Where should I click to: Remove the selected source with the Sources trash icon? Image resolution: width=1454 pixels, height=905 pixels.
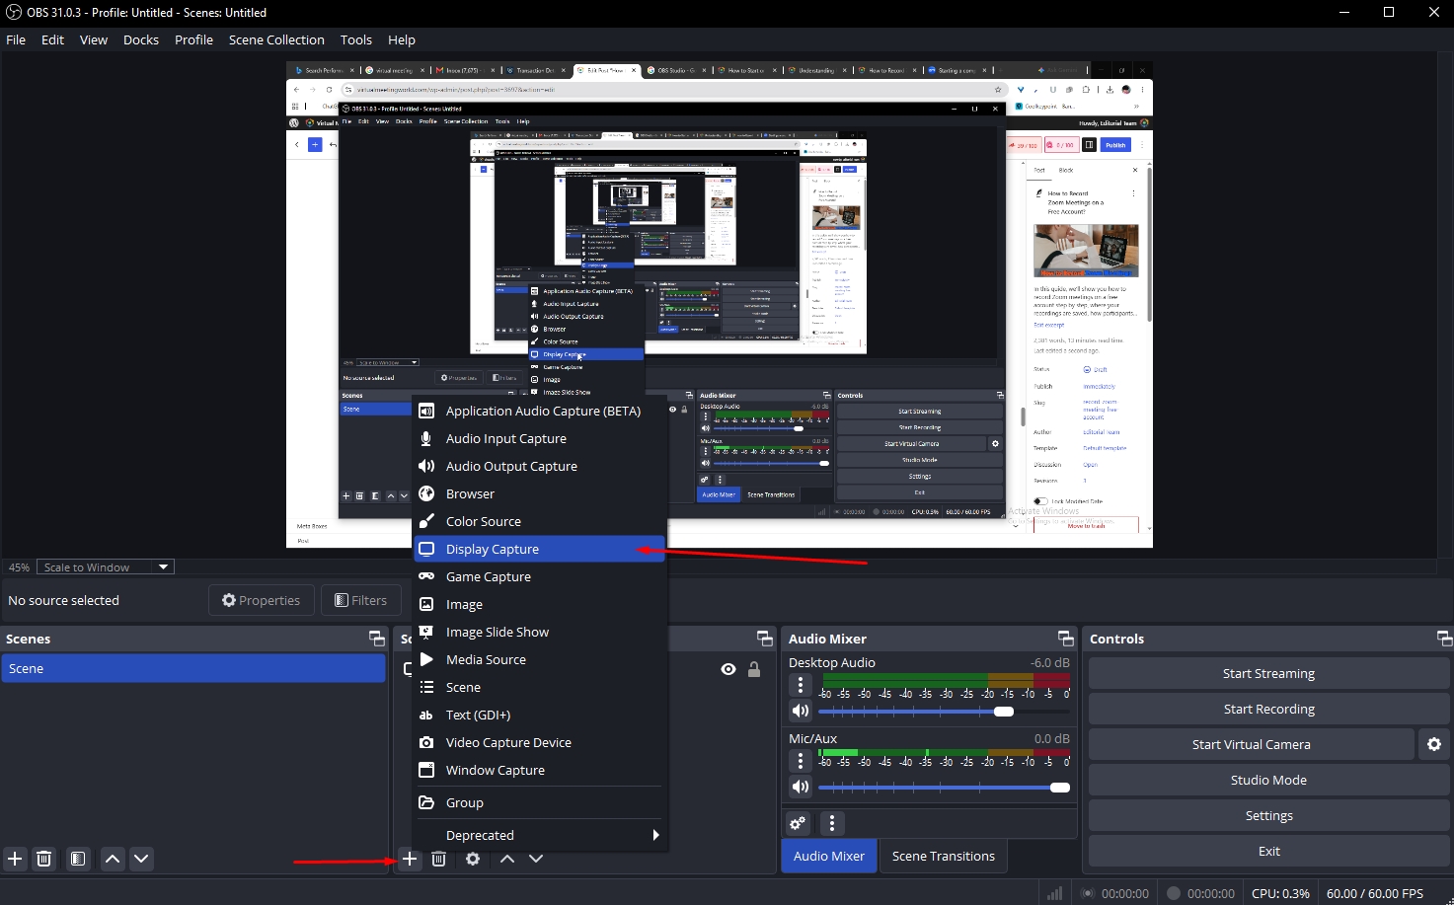coord(439,859)
